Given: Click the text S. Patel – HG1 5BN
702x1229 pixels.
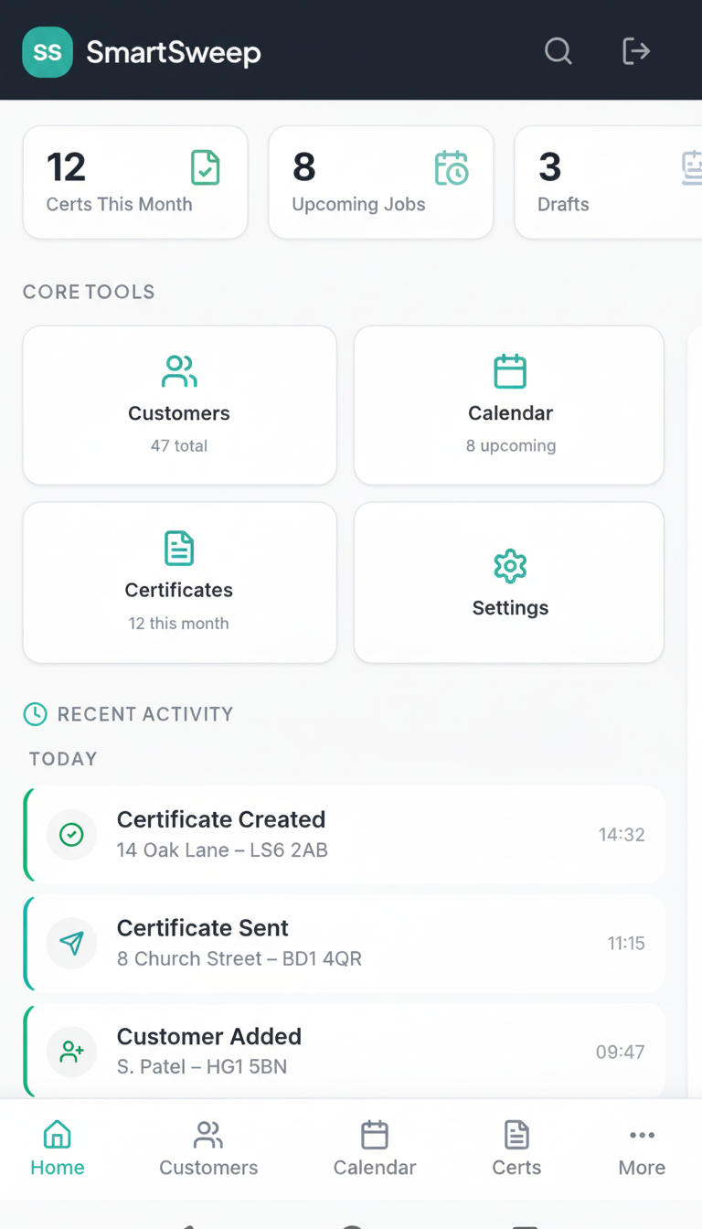Looking at the screenshot, I should point(202,1067).
